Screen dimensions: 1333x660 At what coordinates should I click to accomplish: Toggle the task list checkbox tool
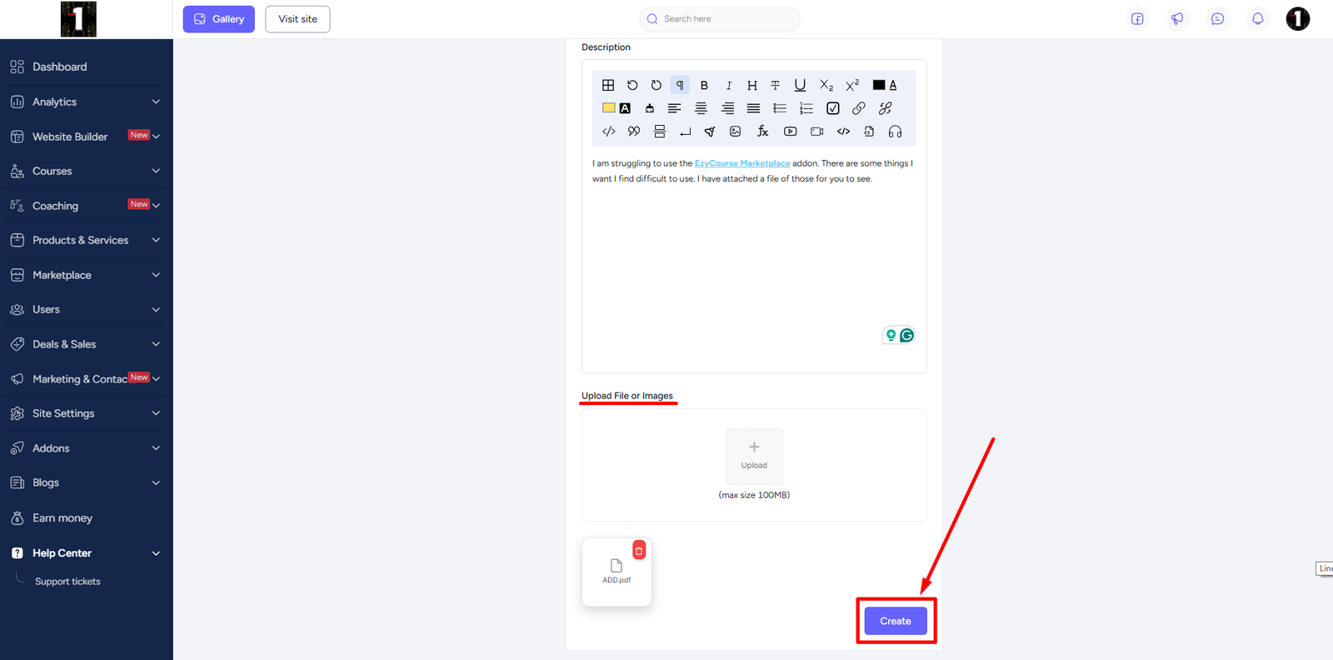832,108
